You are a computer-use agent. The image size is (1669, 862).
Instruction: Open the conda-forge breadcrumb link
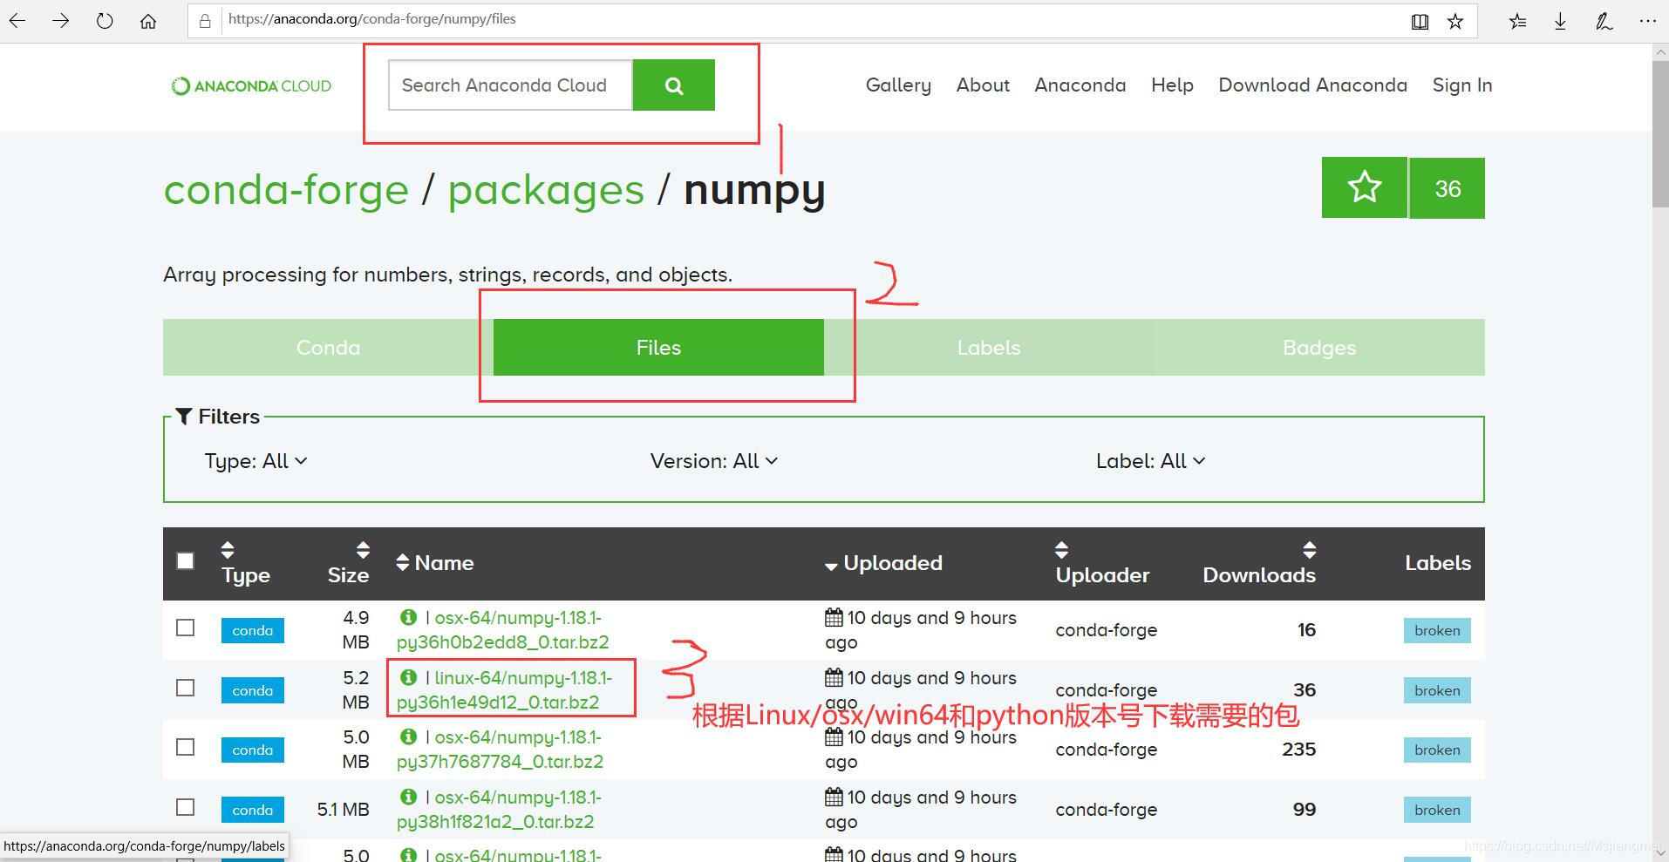pyautogui.click(x=286, y=190)
